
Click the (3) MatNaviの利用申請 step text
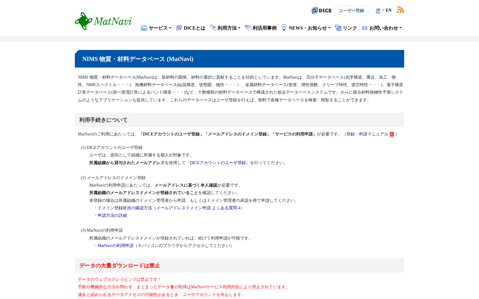[102, 231]
